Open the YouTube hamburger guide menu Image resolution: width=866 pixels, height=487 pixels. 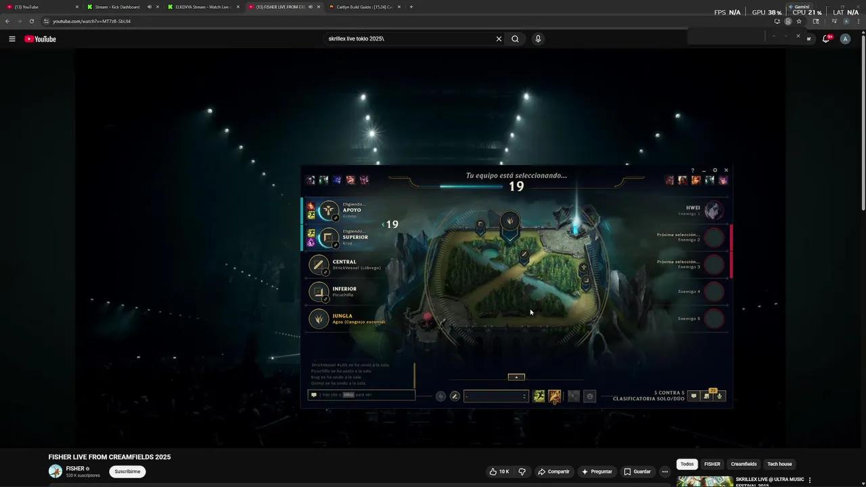12,39
